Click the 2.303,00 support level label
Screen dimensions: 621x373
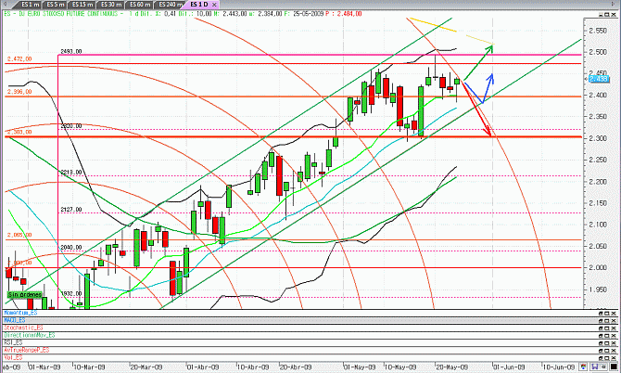pyautogui.click(x=19, y=132)
